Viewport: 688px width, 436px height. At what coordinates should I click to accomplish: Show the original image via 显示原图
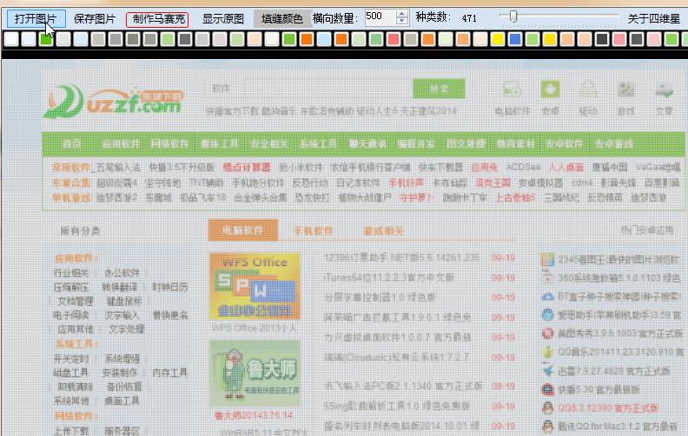(223, 19)
